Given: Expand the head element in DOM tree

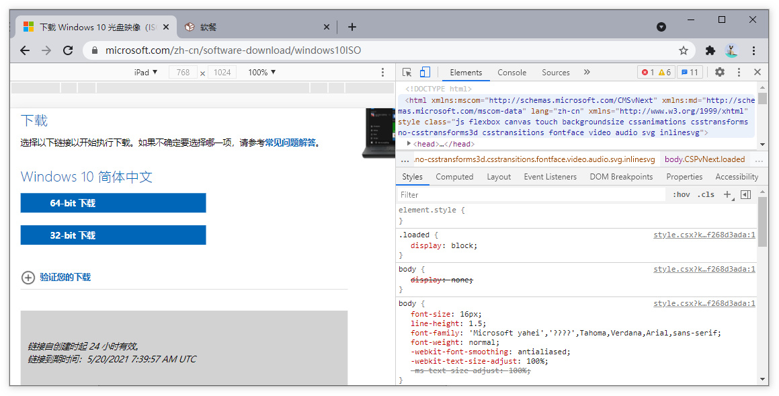Looking at the screenshot, I should [410, 143].
